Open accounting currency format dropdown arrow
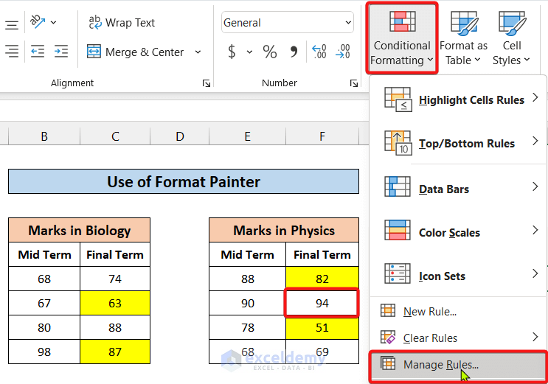Viewport: 548px width, 384px height. coord(249,52)
